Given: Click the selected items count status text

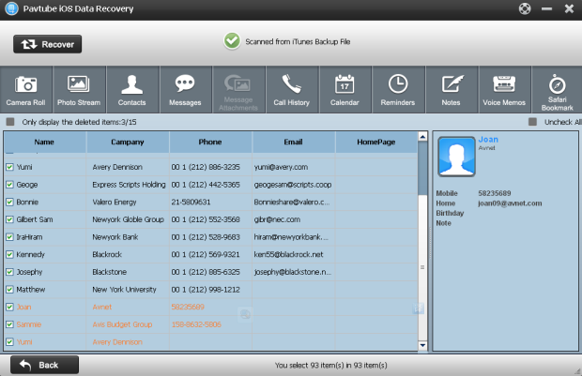Looking at the screenshot, I should (331, 366).
